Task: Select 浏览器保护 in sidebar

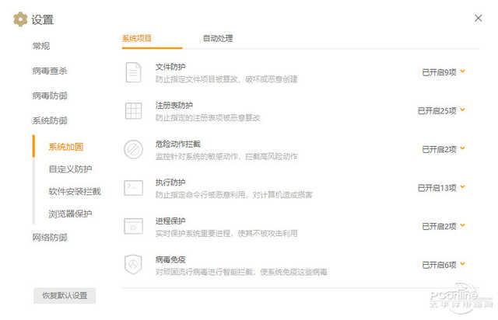Action: pos(71,214)
